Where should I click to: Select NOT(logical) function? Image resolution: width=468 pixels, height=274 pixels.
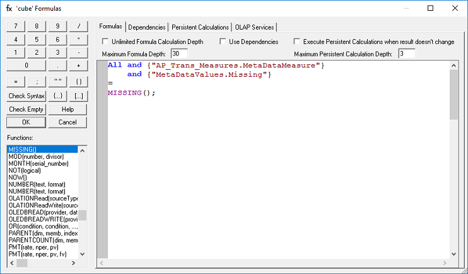click(43, 171)
